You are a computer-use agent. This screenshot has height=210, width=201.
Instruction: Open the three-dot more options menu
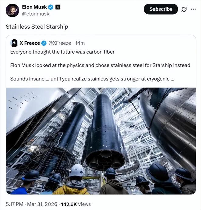click(x=193, y=9)
